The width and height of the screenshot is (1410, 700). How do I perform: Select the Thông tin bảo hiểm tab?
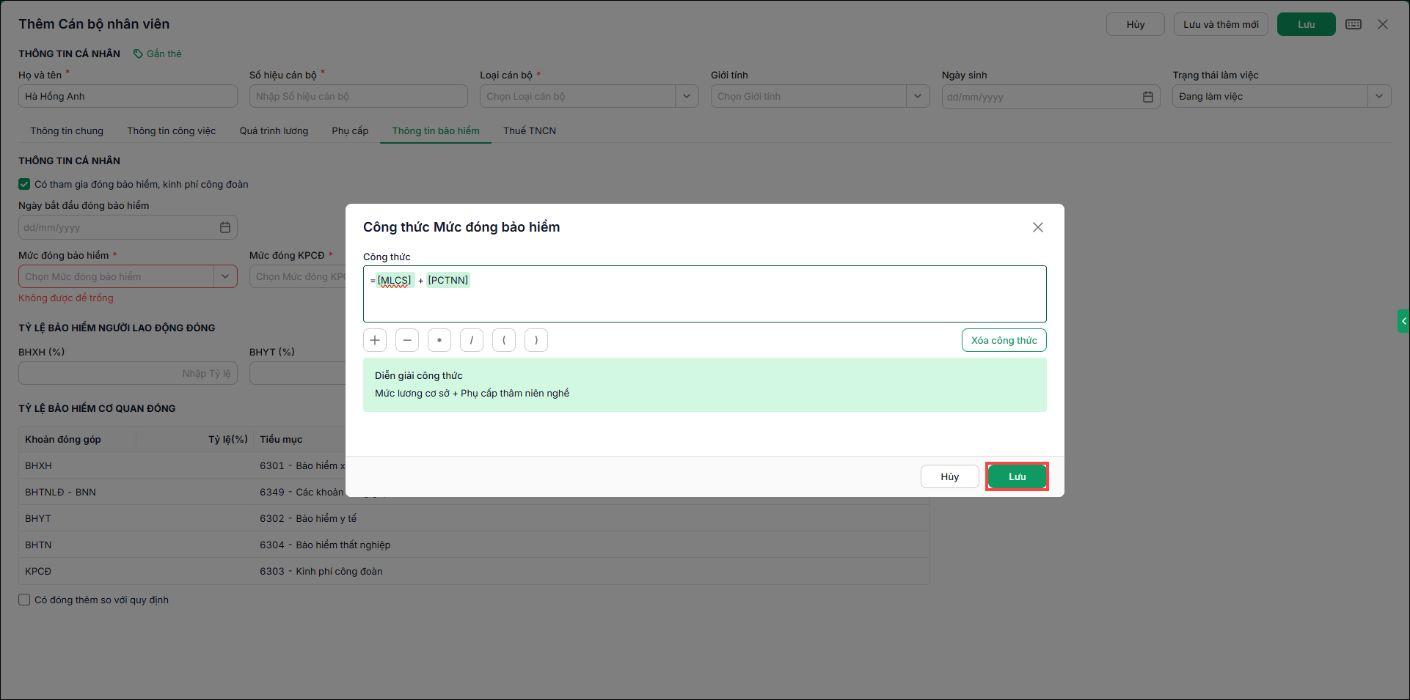(436, 130)
